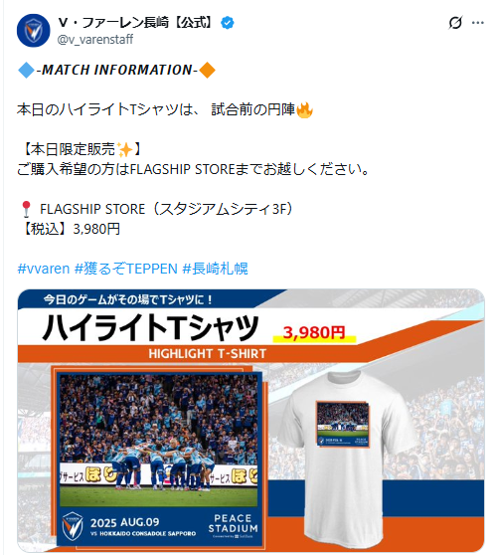Click the red pushpin emoji before FLAGSHIP STORE
This screenshot has width=497, height=555.
(26, 209)
